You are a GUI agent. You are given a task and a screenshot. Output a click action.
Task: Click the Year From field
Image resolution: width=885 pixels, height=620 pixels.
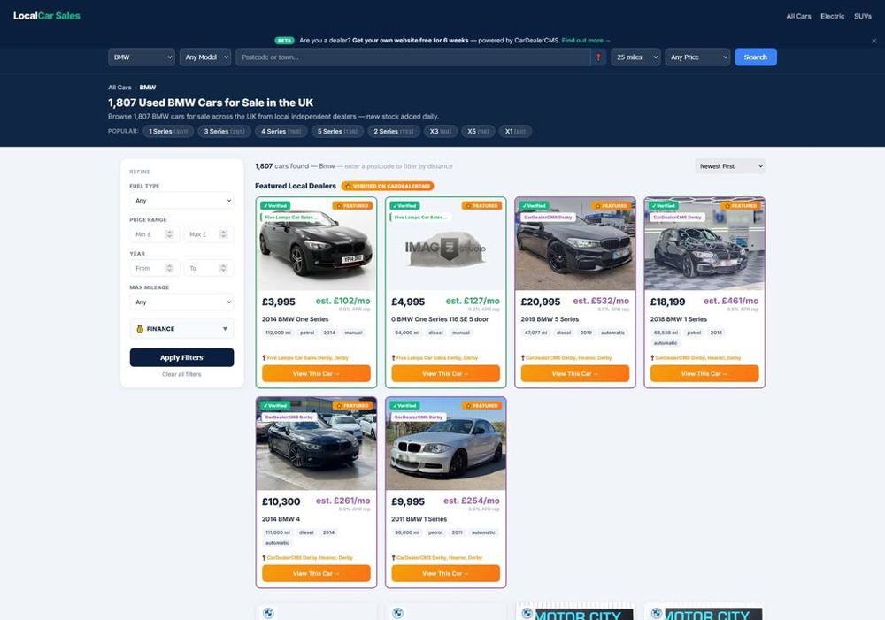click(x=155, y=268)
